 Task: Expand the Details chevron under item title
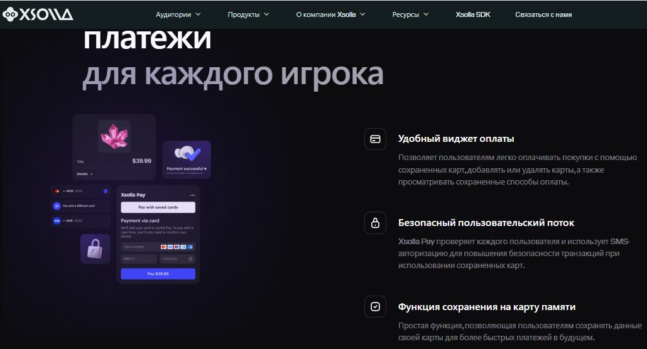pyautogui.click(x=85, y=174)
